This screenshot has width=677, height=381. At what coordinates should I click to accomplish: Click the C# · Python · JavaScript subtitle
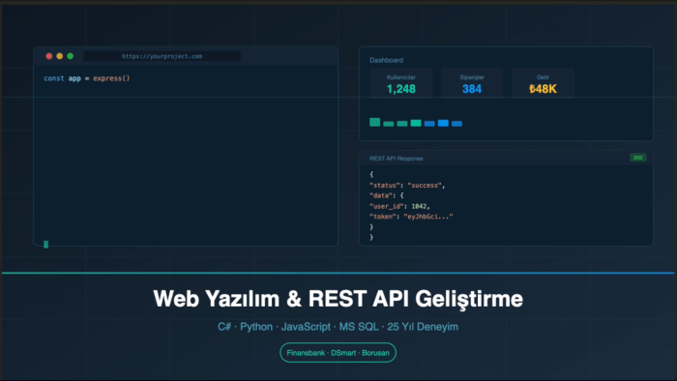(338, 327)
